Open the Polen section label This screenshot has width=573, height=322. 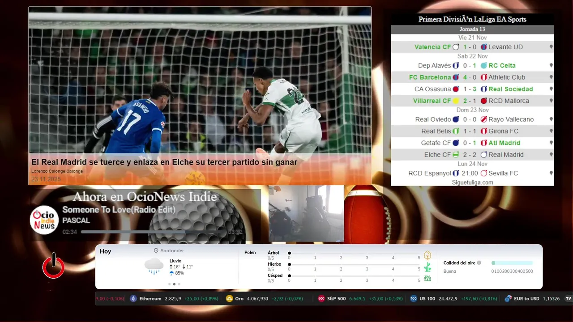pos(250,253)
